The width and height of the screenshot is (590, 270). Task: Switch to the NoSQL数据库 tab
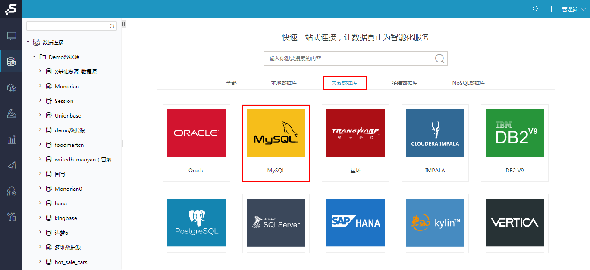pos(468,83)
